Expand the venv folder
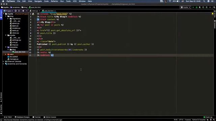Viewport: 216px width, 121px height. (x=6, y=54)
